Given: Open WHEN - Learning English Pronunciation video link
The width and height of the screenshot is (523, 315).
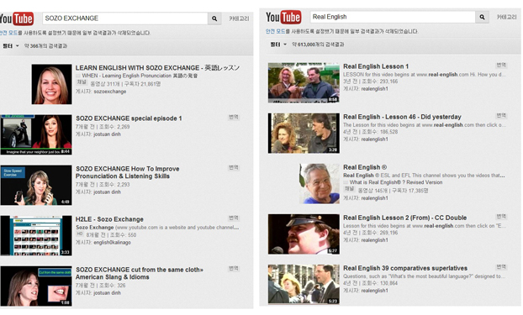Looking at the screenshot, I should point(140,76).
